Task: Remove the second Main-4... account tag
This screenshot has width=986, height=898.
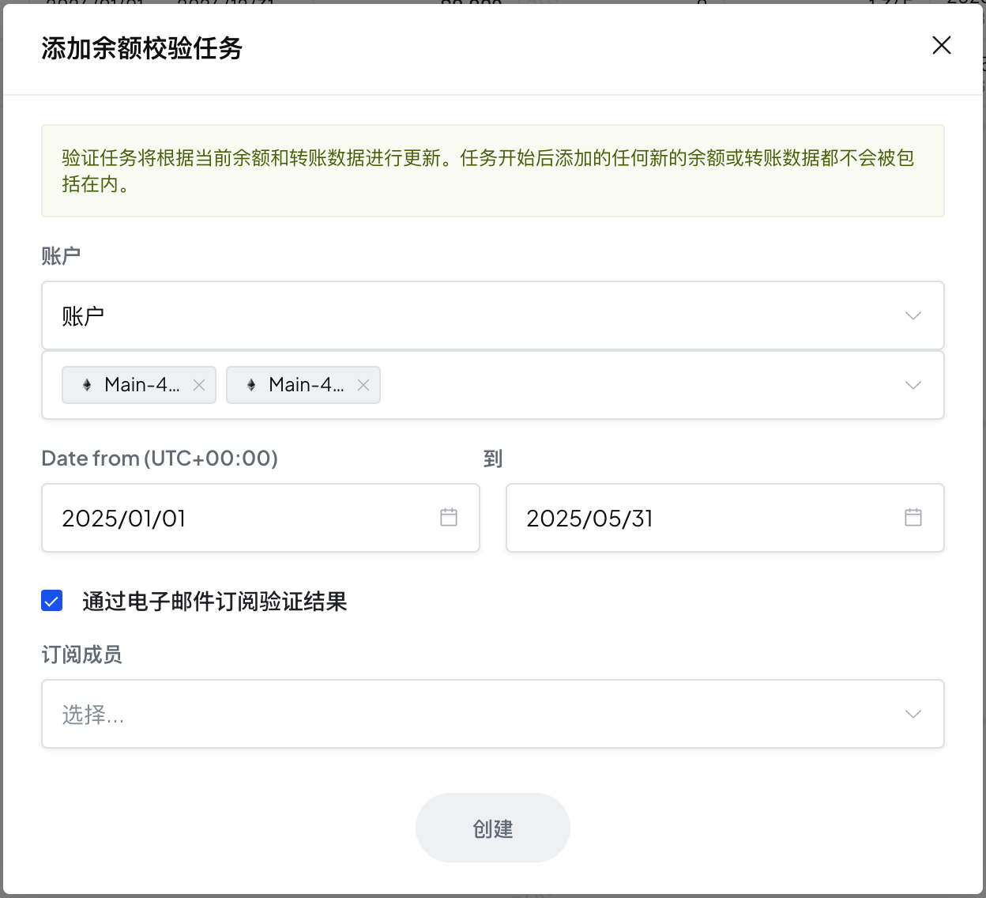Action: click(363, 385)
